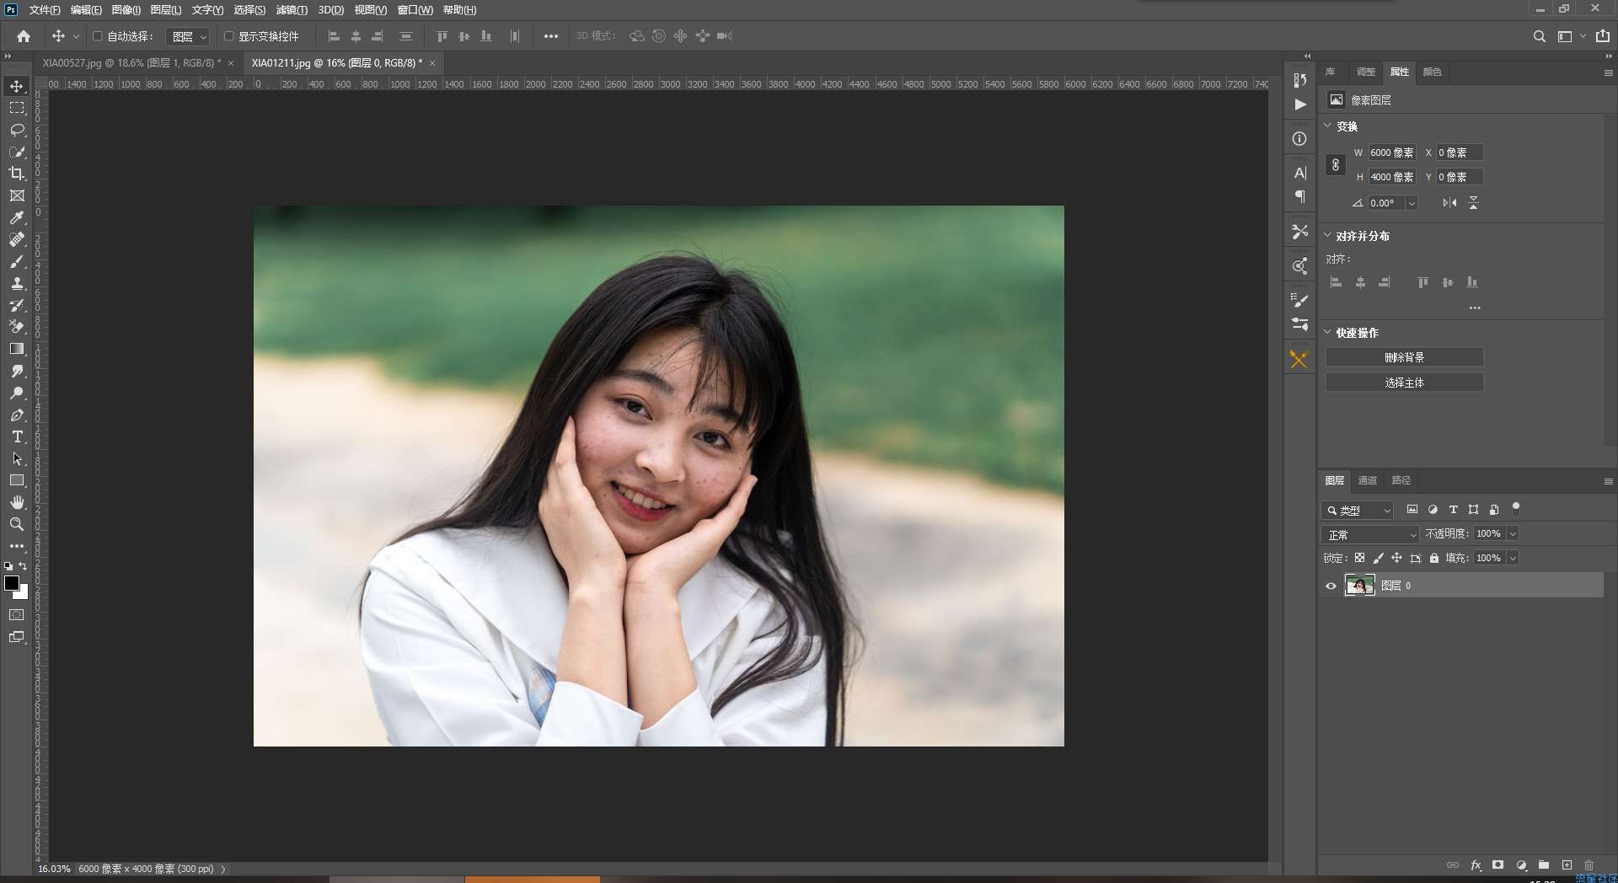Toggle lock image pixels brush icon
Screen dimensions: 1618x883
(1378, 558)
